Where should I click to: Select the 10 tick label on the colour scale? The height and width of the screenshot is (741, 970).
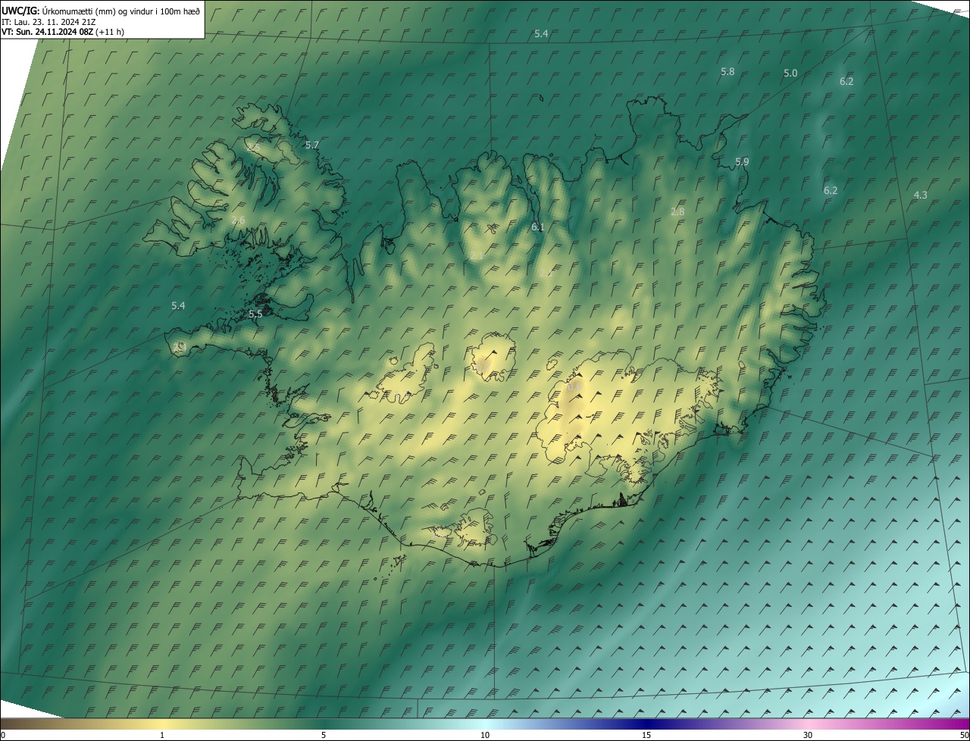pyautogui.click(x=485, y=735)
